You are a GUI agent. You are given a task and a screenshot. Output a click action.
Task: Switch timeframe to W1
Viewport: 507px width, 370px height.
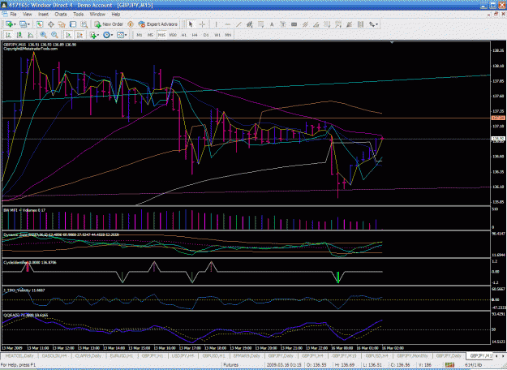point(217,35)
